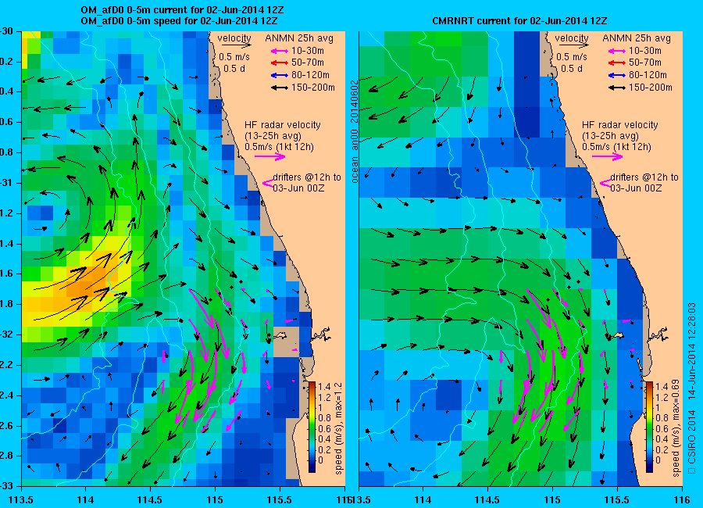
Task: Select the 'OM_afD0 0-5m speed' title line
Action: pyautogui.click(x=179, y=20)
